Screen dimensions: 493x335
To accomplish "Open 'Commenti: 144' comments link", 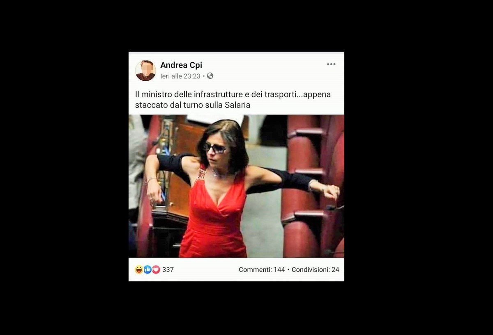I will (262, 270).
